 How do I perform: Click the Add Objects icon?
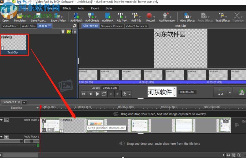point(90,16)
